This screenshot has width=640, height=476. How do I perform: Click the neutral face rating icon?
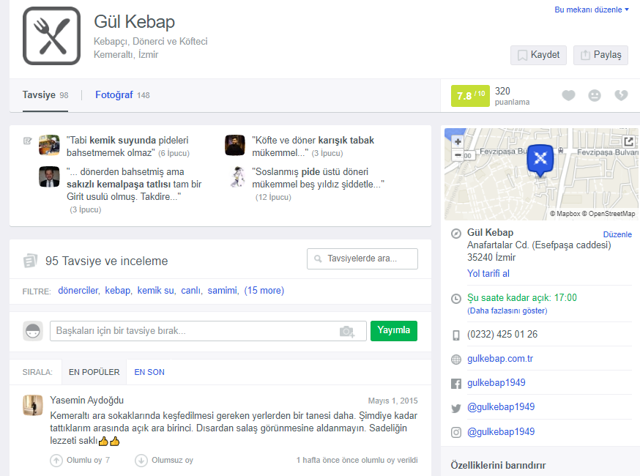click(x=595, y=96)
